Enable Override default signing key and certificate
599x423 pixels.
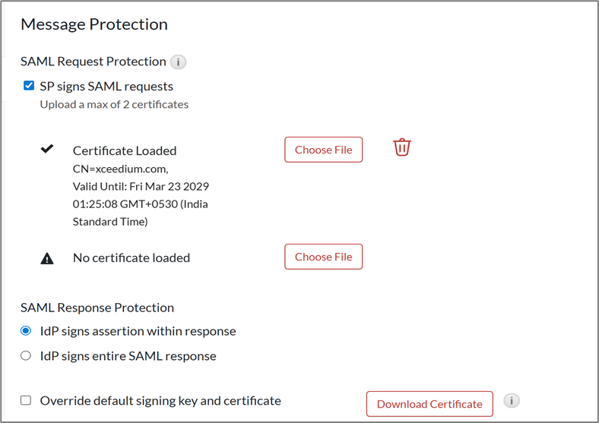26,400
